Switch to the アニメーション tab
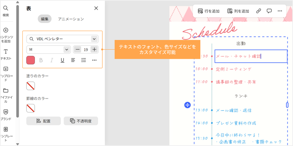293x146 pixels. [x=71, y=19]
